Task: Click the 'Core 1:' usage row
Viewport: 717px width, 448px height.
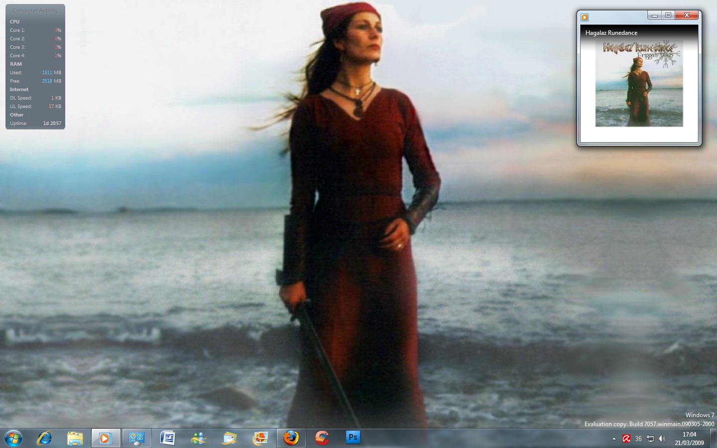Action: point(35,30)
